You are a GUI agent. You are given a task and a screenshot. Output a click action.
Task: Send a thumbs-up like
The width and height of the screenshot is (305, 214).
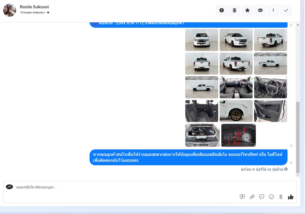[x=290, y=197]
